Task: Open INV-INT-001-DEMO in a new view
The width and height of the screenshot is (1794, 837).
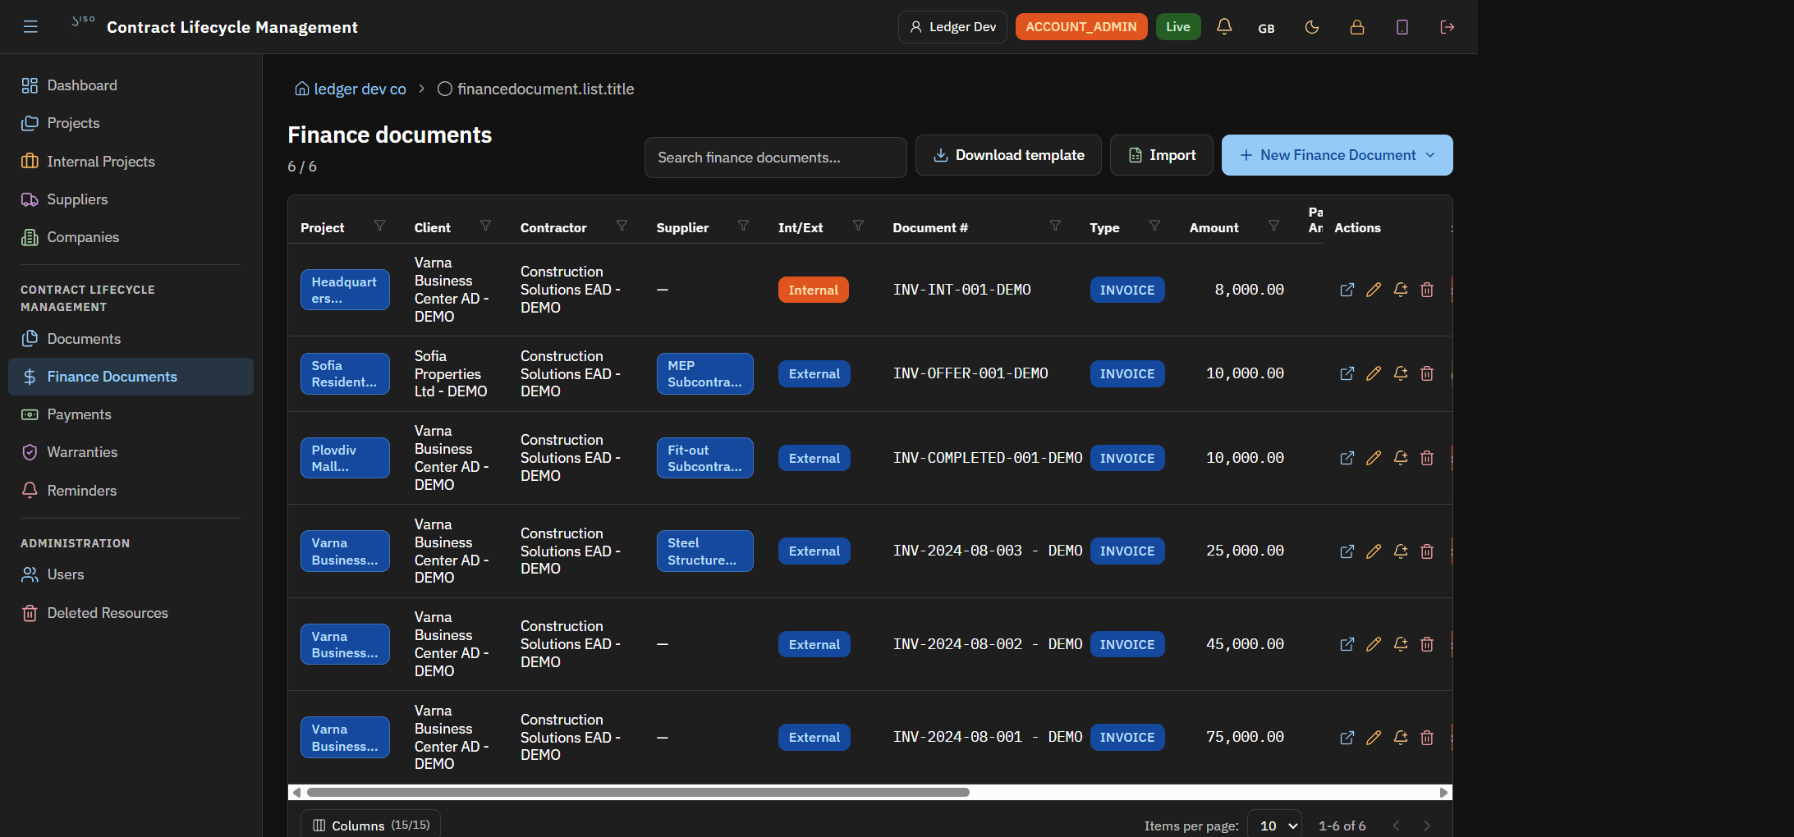Action: click(x=1347, y=290)
